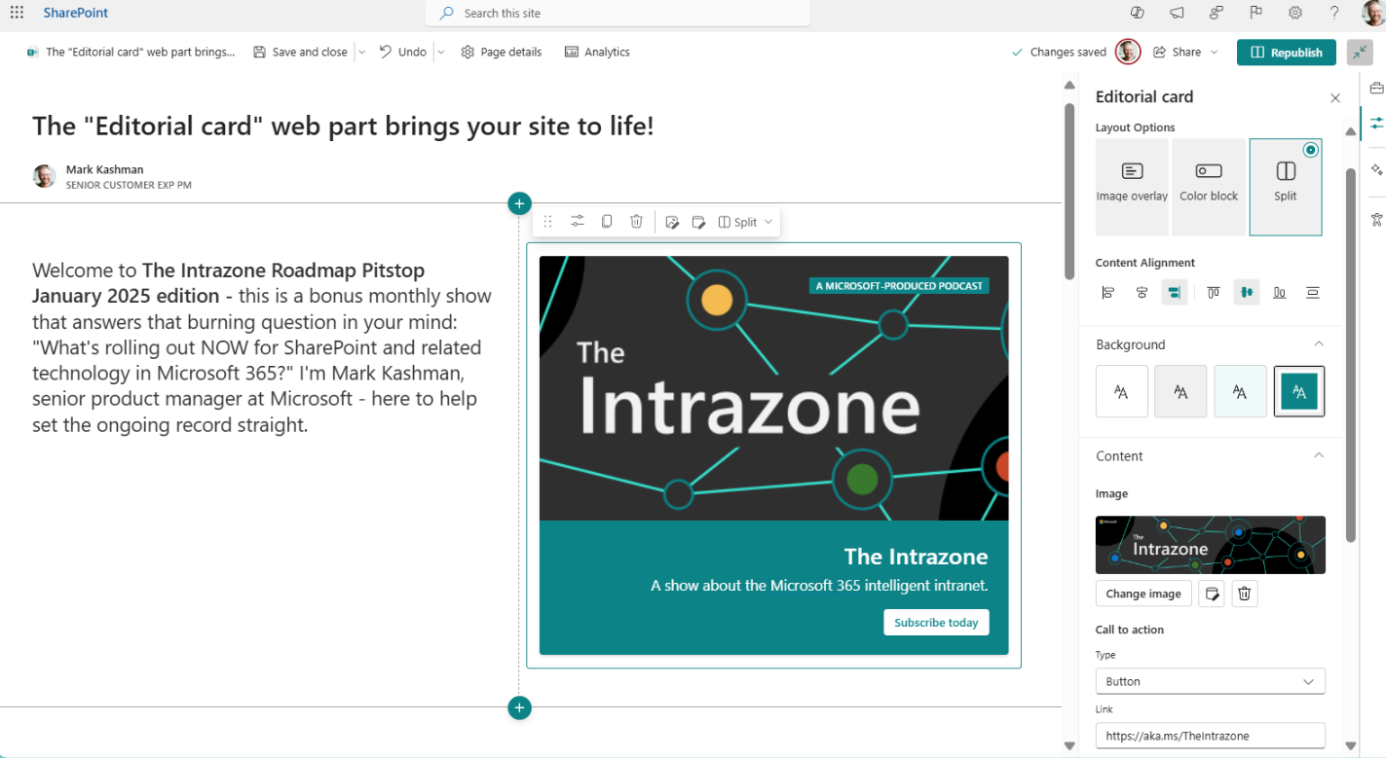Click the Undo button
Screen dimensions: 1386x758
tap(402, 53)
